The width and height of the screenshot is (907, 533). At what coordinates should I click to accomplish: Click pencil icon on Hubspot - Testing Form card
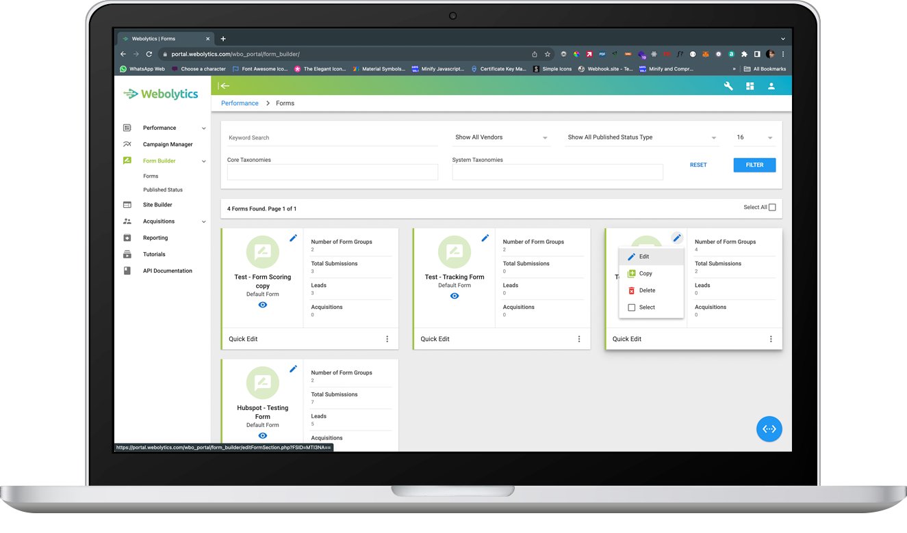pyautogui.click(x=293, y=369)
